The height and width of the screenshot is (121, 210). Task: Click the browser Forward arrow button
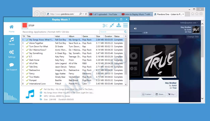click(x=43, y=14)
